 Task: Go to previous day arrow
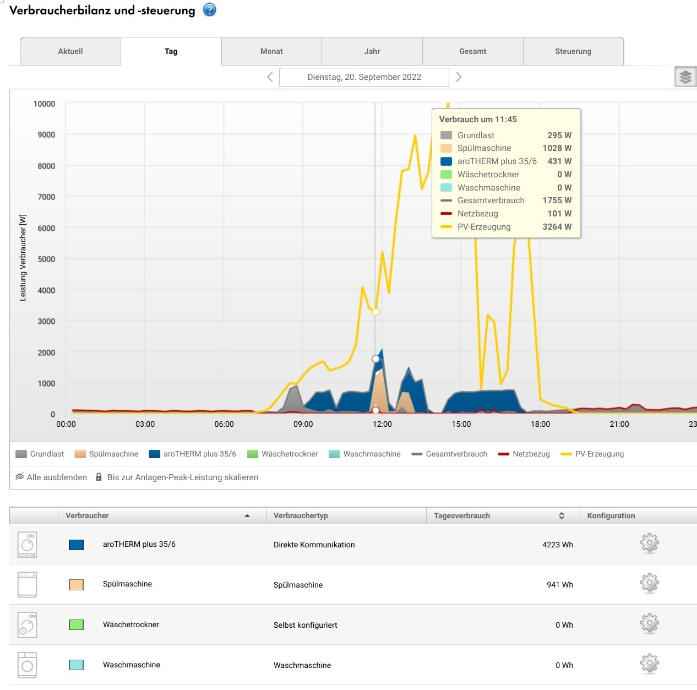(x=270, y=77)
